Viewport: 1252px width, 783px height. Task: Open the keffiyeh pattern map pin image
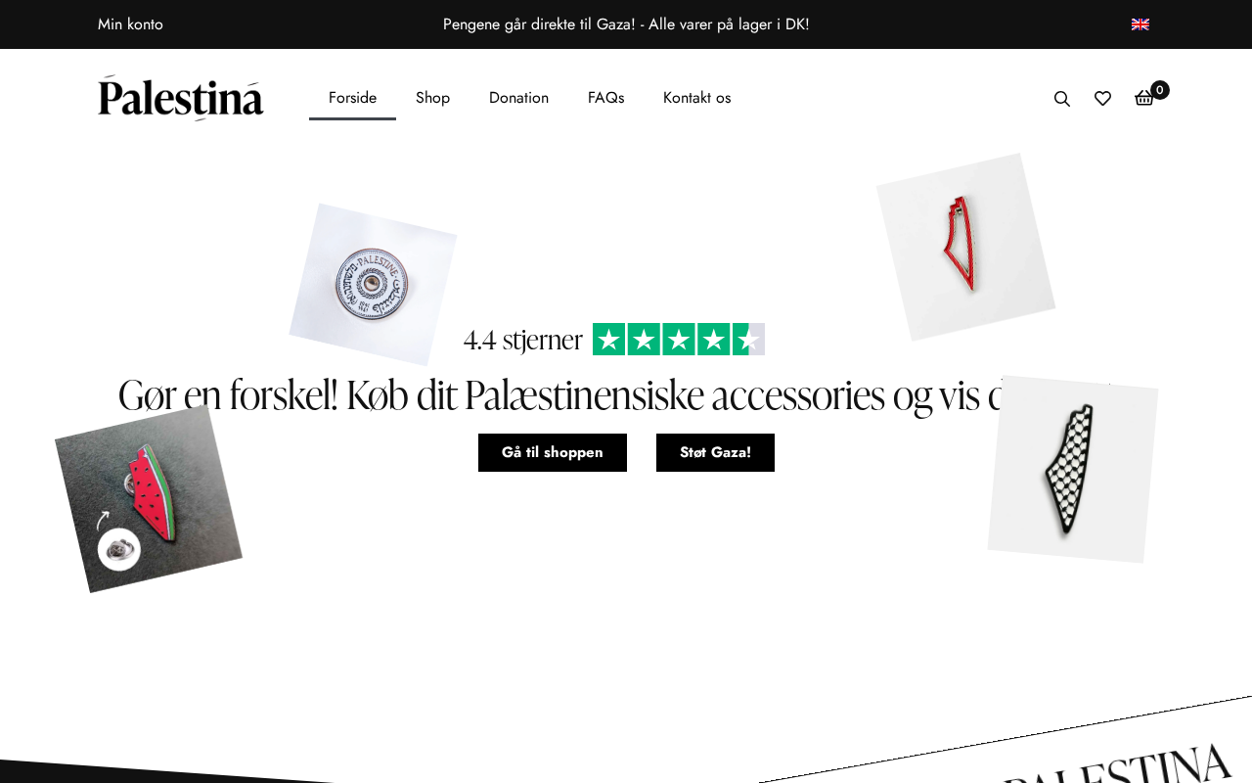[x=1073, y=470]
